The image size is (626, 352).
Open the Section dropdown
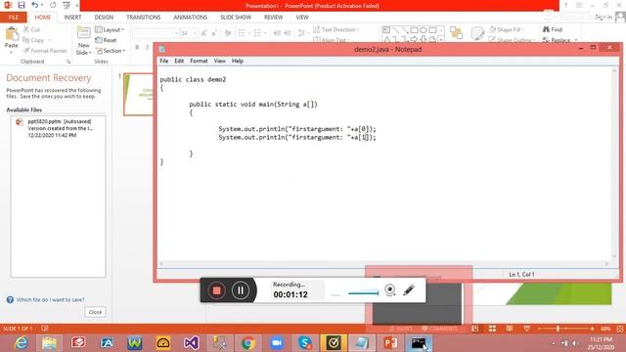point(111,51)
